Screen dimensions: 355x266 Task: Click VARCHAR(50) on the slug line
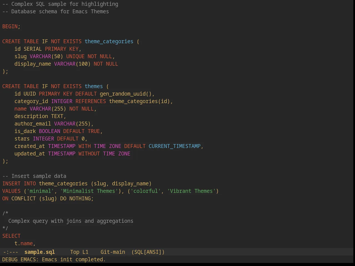46,56
